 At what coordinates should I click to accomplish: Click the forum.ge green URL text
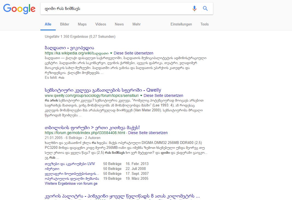pyautogui.click(x=85, y=133)
